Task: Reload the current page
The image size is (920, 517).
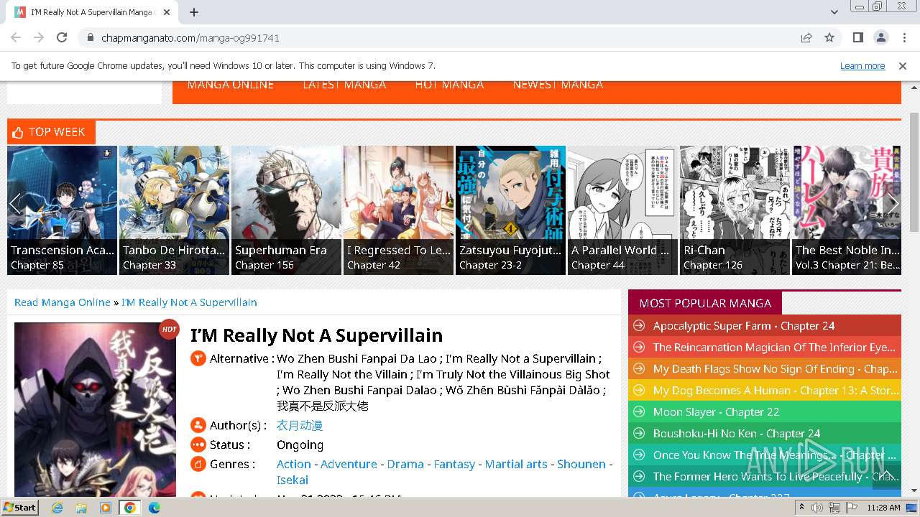Action: click(62, 37)
